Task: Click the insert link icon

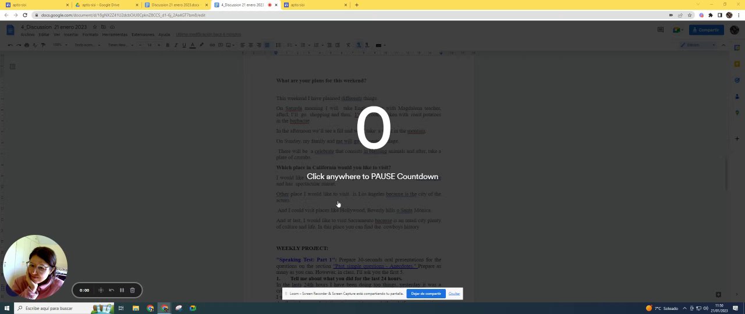Action: pos(212,45)
